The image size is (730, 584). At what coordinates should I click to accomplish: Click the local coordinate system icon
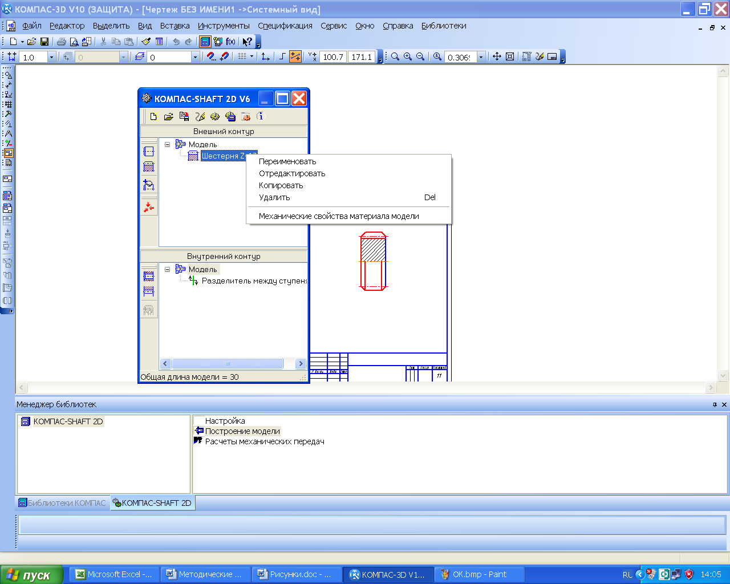pyautogui.click(x=265, y=56)
